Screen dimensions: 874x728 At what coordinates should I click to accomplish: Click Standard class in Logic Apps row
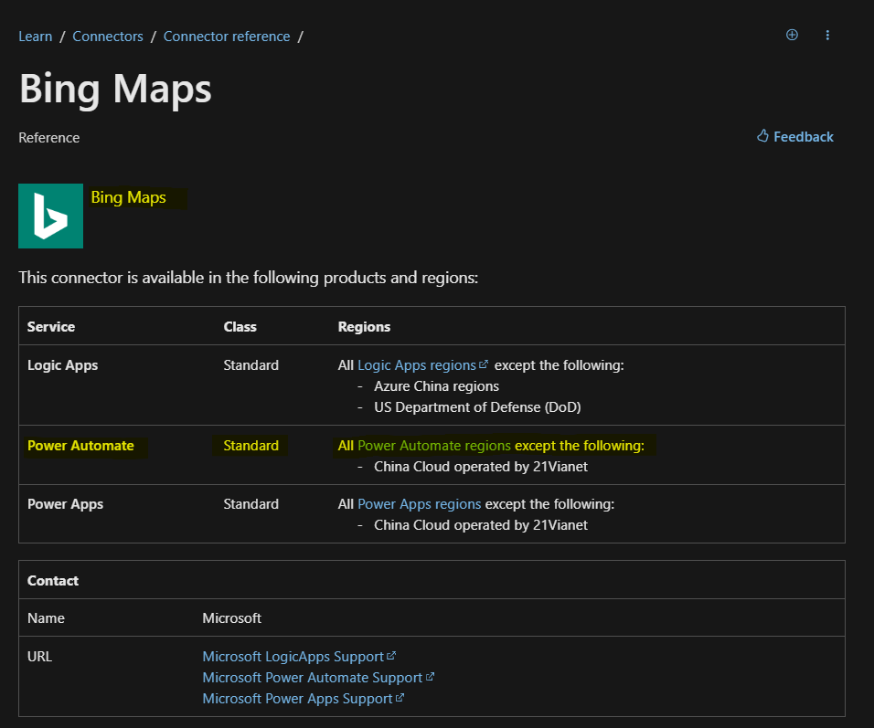pyautogui.click(x=250, y=365)
